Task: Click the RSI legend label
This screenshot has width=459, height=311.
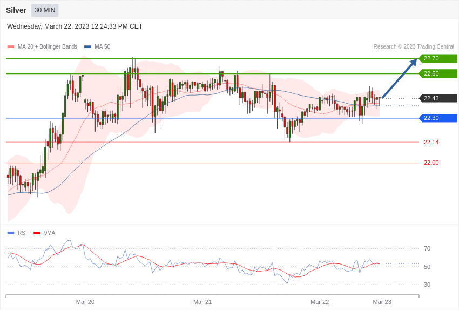Action: [22, 233]
